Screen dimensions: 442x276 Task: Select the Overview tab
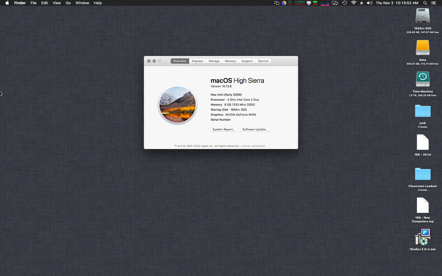click(x=180, y=61)
